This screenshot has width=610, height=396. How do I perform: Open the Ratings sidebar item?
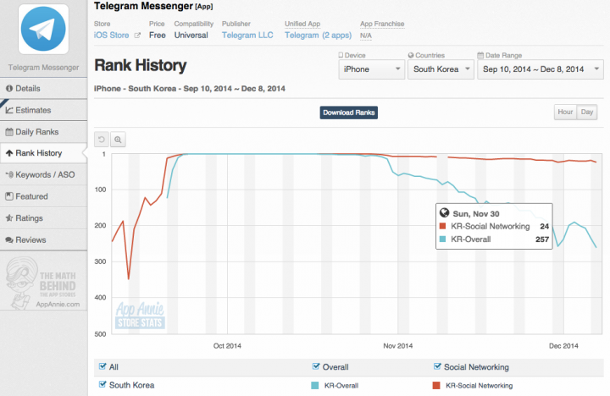point(43,218)
